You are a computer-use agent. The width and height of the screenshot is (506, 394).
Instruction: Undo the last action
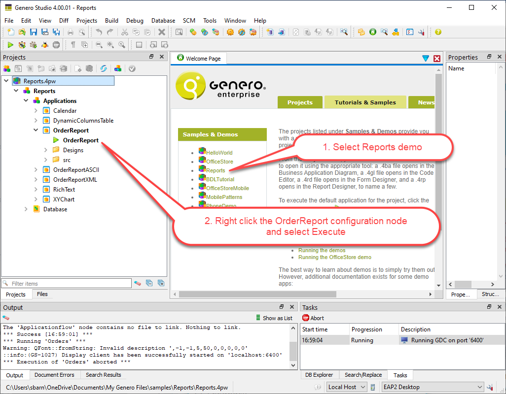pos(98,32)
